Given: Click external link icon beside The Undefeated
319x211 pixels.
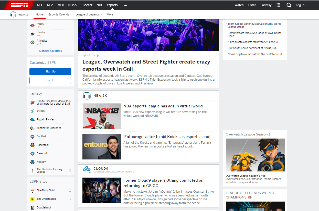Looking at the screenshot, I should pyautogui.click(x=70, y=199).
